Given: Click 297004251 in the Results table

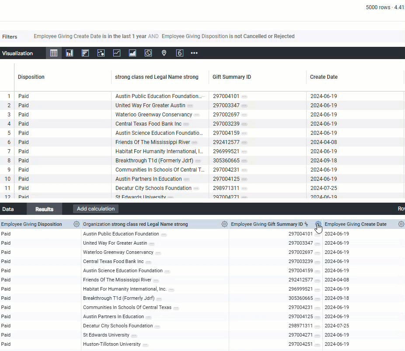Looking at the screenshot, I should (300, 344).
